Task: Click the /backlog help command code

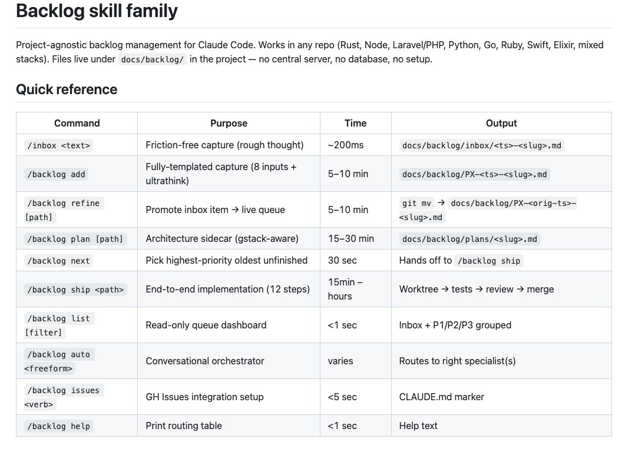Action: tap(59, 426)
